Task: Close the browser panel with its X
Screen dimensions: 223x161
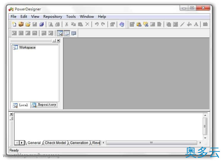Action: tap(58, 41)
